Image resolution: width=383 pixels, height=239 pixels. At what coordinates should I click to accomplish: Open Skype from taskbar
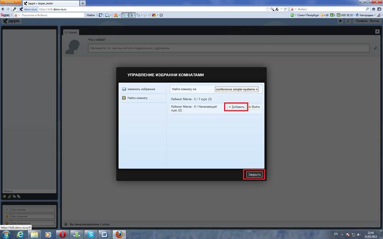pos(91,235)
